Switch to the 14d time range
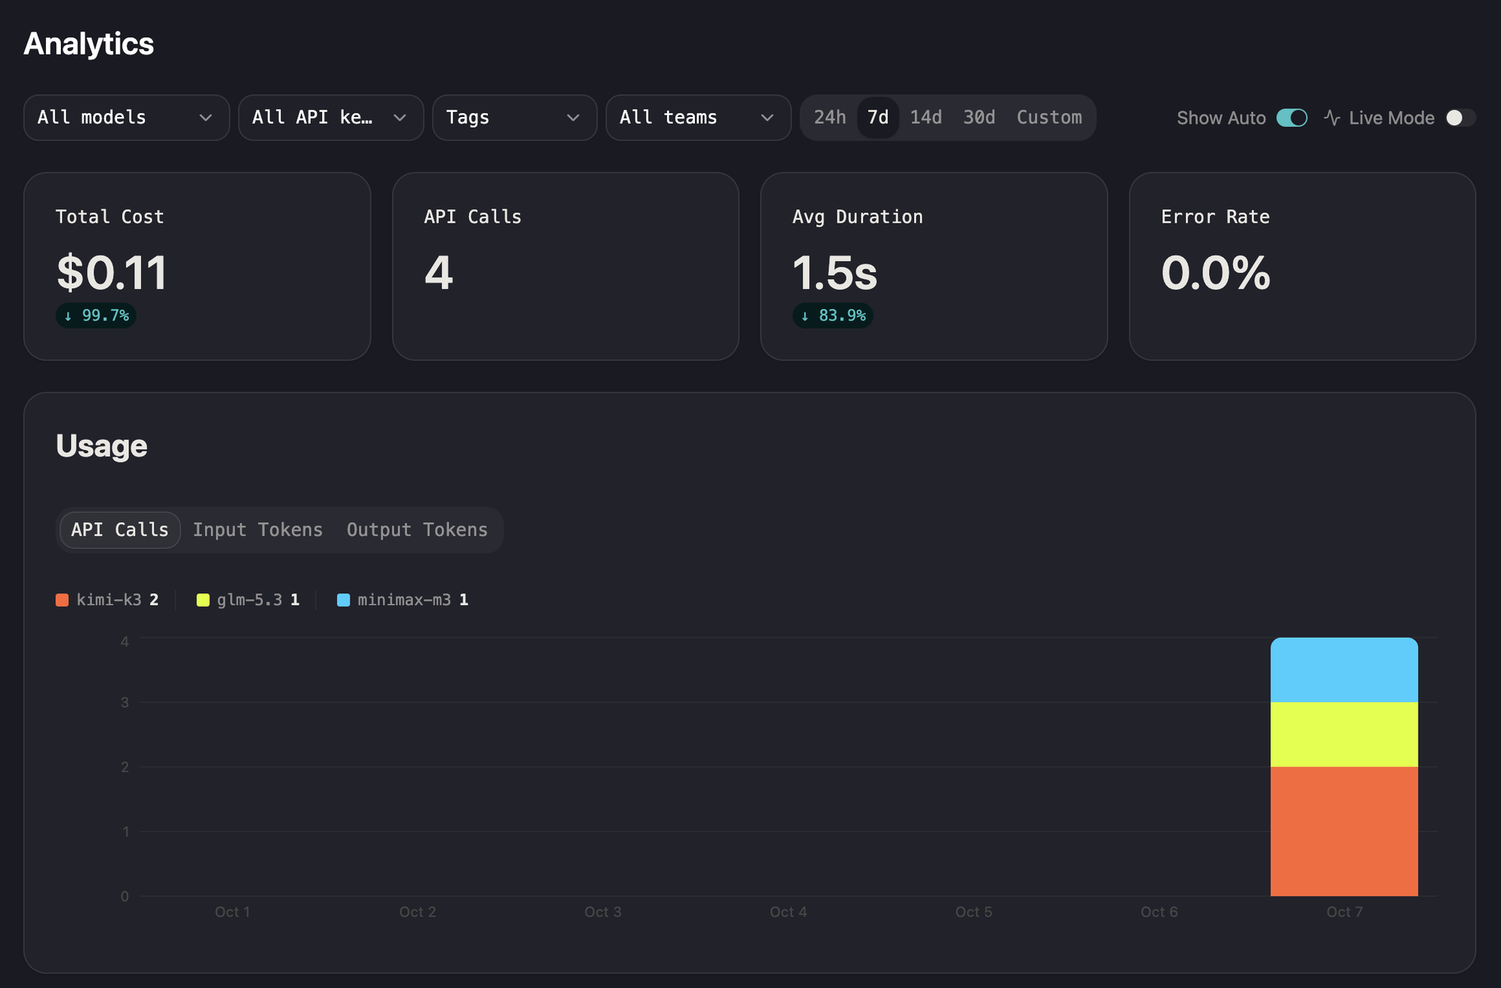 (x=926, y=118)
